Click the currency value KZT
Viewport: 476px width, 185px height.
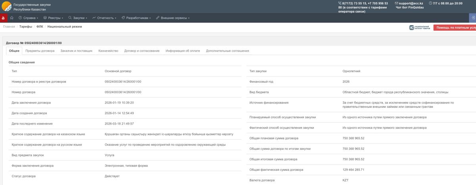[345, 180]
